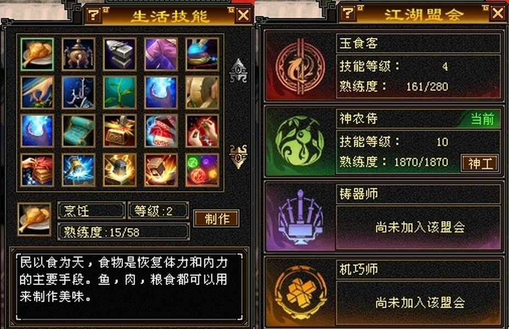
Task: Click the down arrow in skill list
Action: (x=238, y=157)
